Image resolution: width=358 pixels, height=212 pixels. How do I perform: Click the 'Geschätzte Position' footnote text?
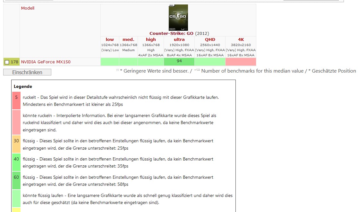click(x=332, y=71)
